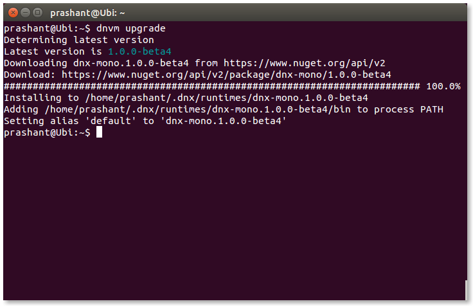Minimize the terminal window
This screenshot has height=306, width=473.
(x=25, y=13)
